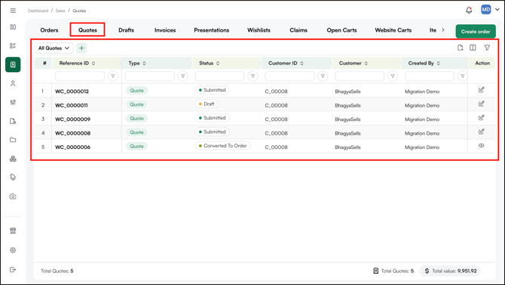Image resolution: width=505 pixels, height=285 pixels.
Task: Open Created By column filter funnel
Action: tap(463, 76)
